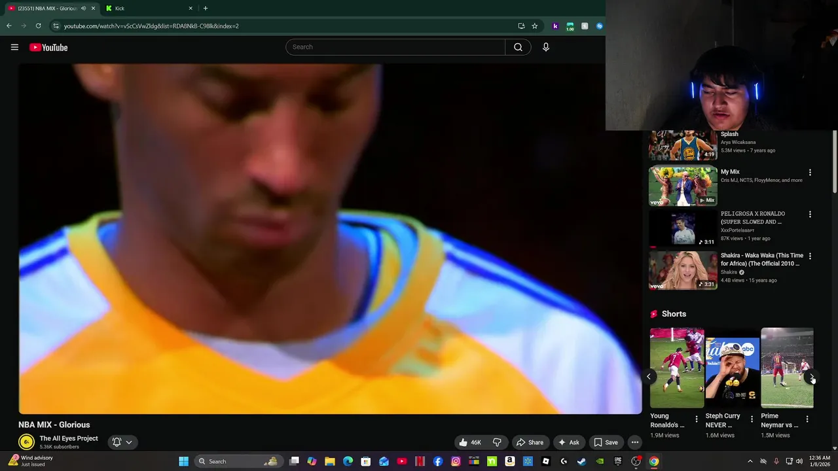Open Instagram from the taskbar

click(456, 461)
